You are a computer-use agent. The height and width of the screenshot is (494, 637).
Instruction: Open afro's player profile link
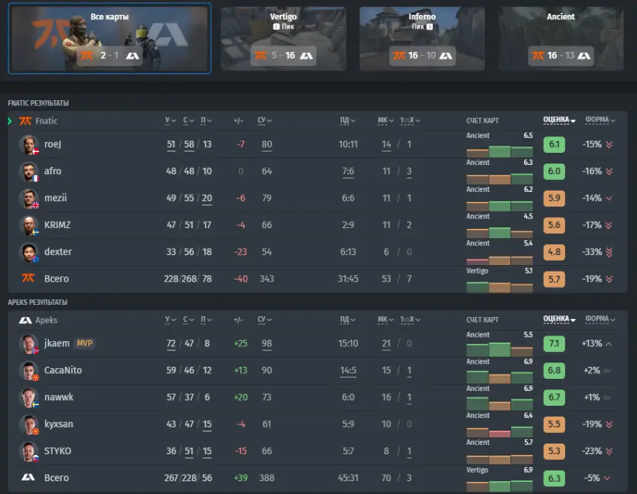tap(53, 171)
